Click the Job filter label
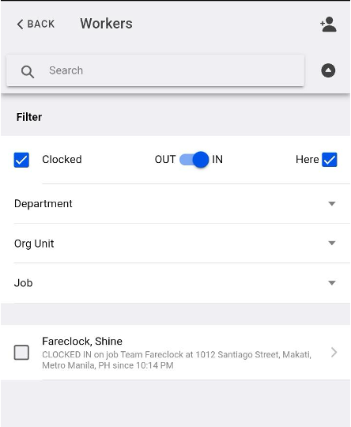 click(x=24, y=283)
